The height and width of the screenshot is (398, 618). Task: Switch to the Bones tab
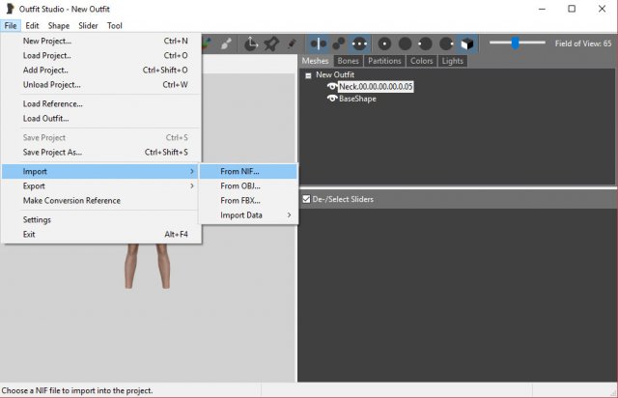(348, 61)
